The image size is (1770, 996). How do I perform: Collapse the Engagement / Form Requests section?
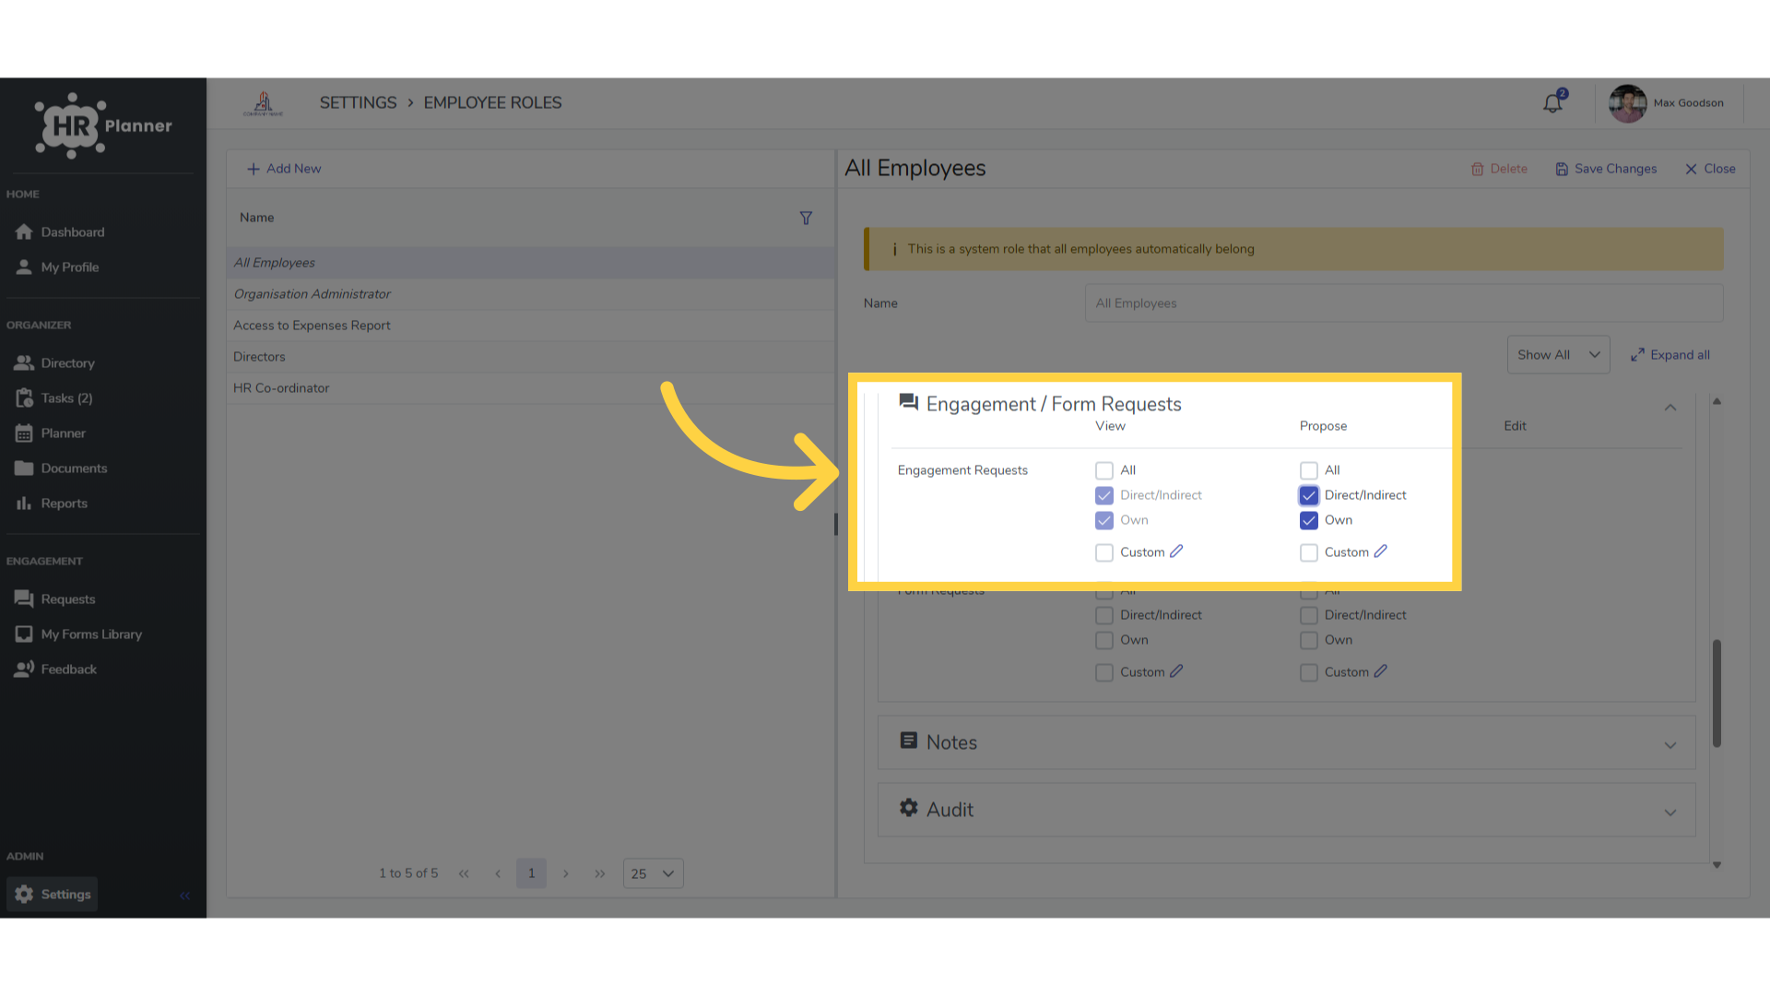1670,407
